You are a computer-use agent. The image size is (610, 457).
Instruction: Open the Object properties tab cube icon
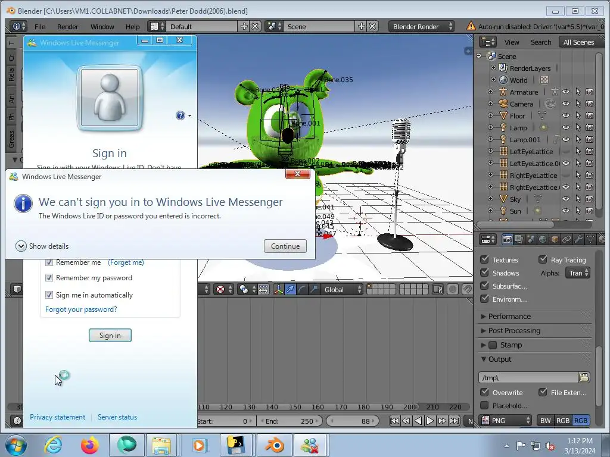pos(555,239)
